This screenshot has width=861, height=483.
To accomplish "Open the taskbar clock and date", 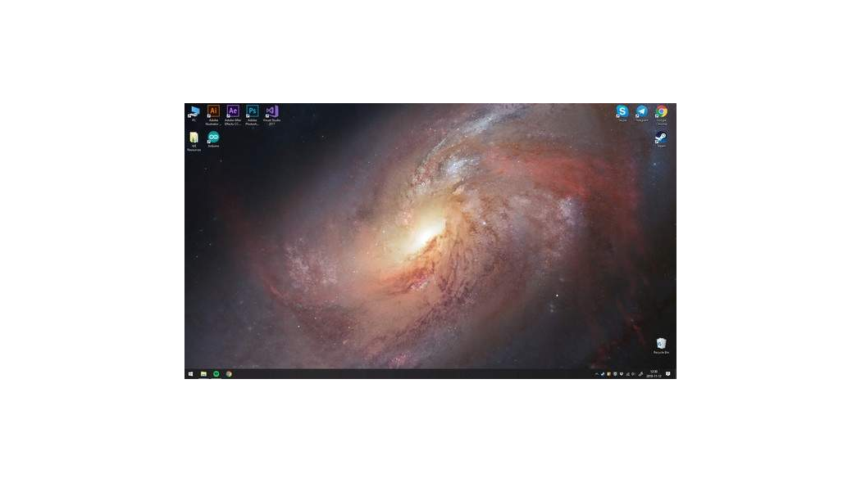I will point(654,374).
